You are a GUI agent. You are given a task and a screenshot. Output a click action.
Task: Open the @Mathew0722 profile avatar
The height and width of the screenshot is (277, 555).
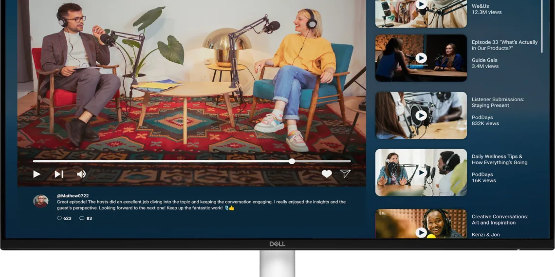point(40,201)
